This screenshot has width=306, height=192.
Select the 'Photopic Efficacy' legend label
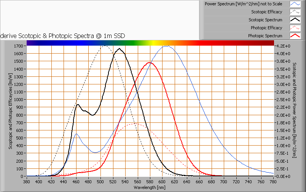266,28
